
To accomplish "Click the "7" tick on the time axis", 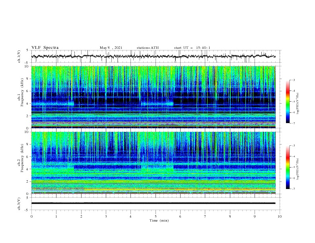I will click(205, 216).
